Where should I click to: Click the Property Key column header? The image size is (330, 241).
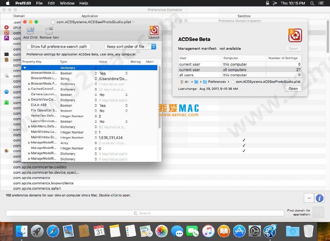click(x=40, y=61)
